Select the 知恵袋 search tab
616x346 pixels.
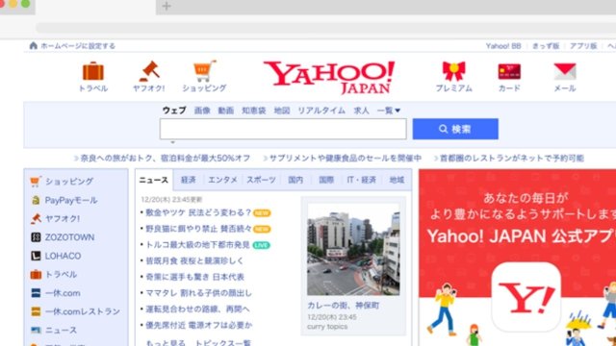[254, 111]
